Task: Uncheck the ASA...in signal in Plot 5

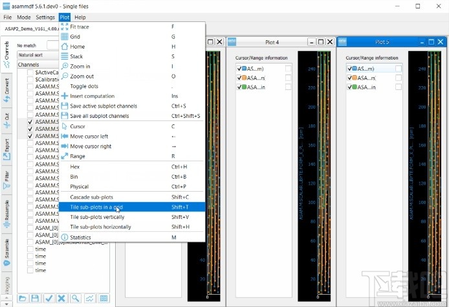Action: [349, 87]
